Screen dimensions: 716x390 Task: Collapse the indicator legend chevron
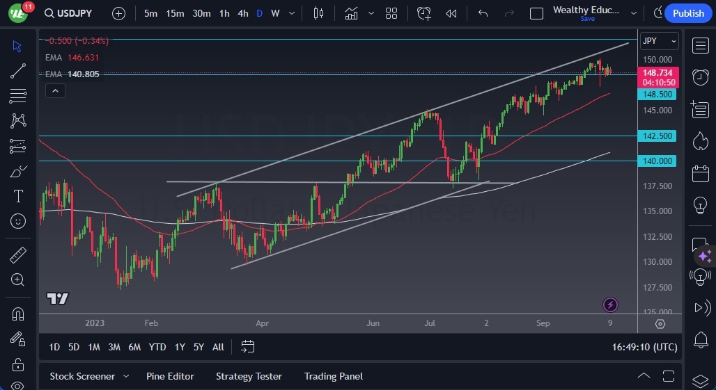pos(55,90)
